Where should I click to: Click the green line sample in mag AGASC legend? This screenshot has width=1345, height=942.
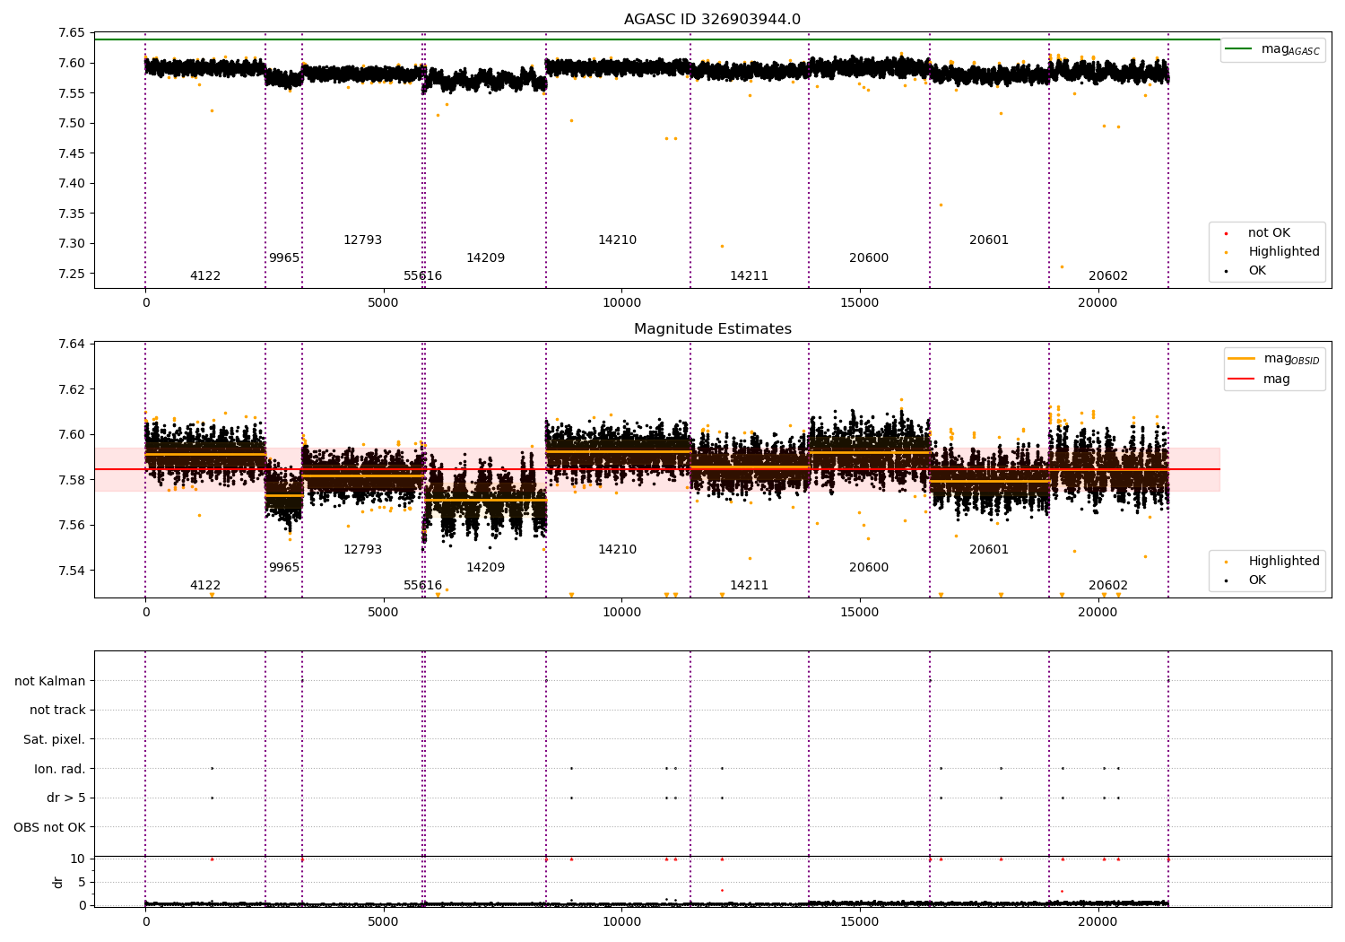tap(1238, 49)
